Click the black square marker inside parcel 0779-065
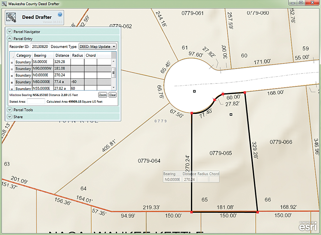Image resolution: width=321 pixels, height=235 pixels. [x=231, y=115]
